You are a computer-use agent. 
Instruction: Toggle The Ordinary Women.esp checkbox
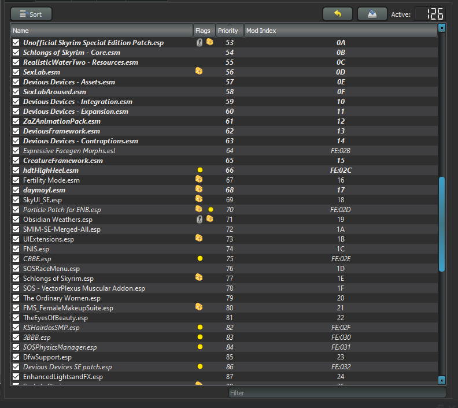(x=16, y=298)
